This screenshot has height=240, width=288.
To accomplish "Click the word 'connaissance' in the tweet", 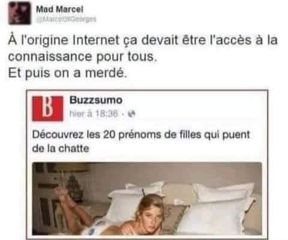I will pos(50,56).
